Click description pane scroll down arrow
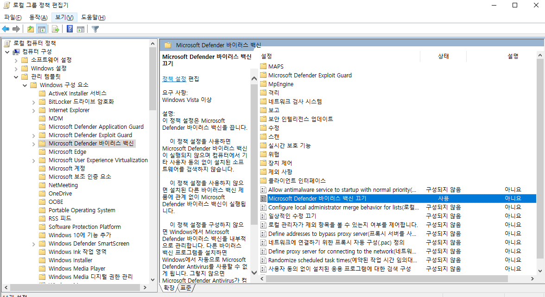The image size is (545, 297). click(x=254, y=272)
